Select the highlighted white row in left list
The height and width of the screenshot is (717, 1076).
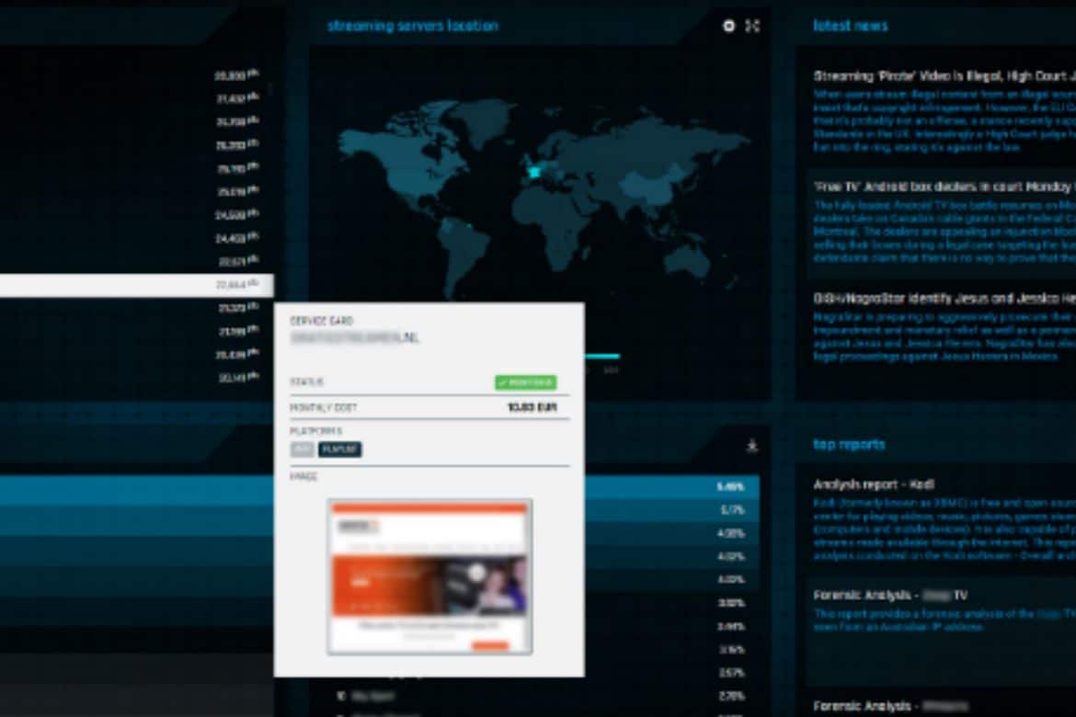coord(136,285)
